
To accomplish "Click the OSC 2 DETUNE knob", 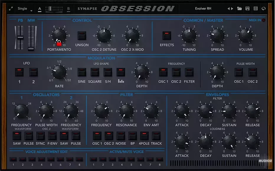I will point(104,36).
